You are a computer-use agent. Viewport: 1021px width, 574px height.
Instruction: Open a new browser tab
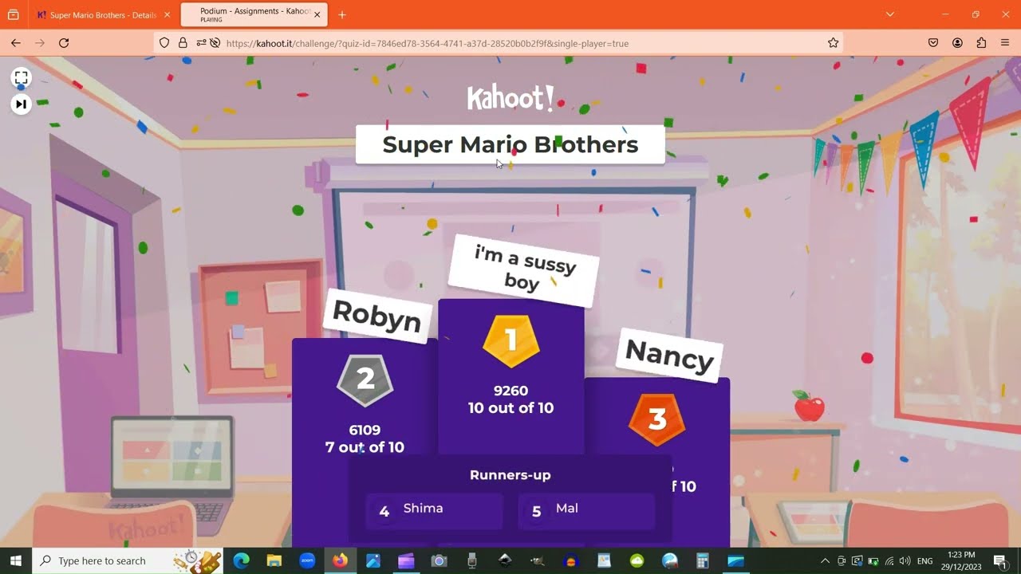point(342,15)
